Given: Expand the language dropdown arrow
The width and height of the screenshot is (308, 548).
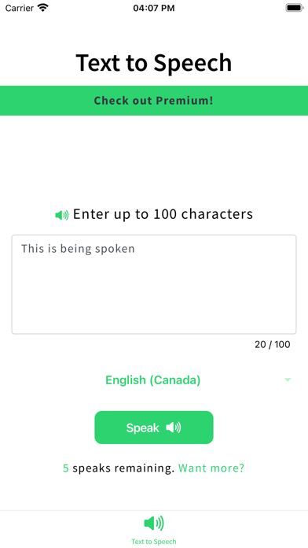Looking at the screenshot, I should [288, 380].
